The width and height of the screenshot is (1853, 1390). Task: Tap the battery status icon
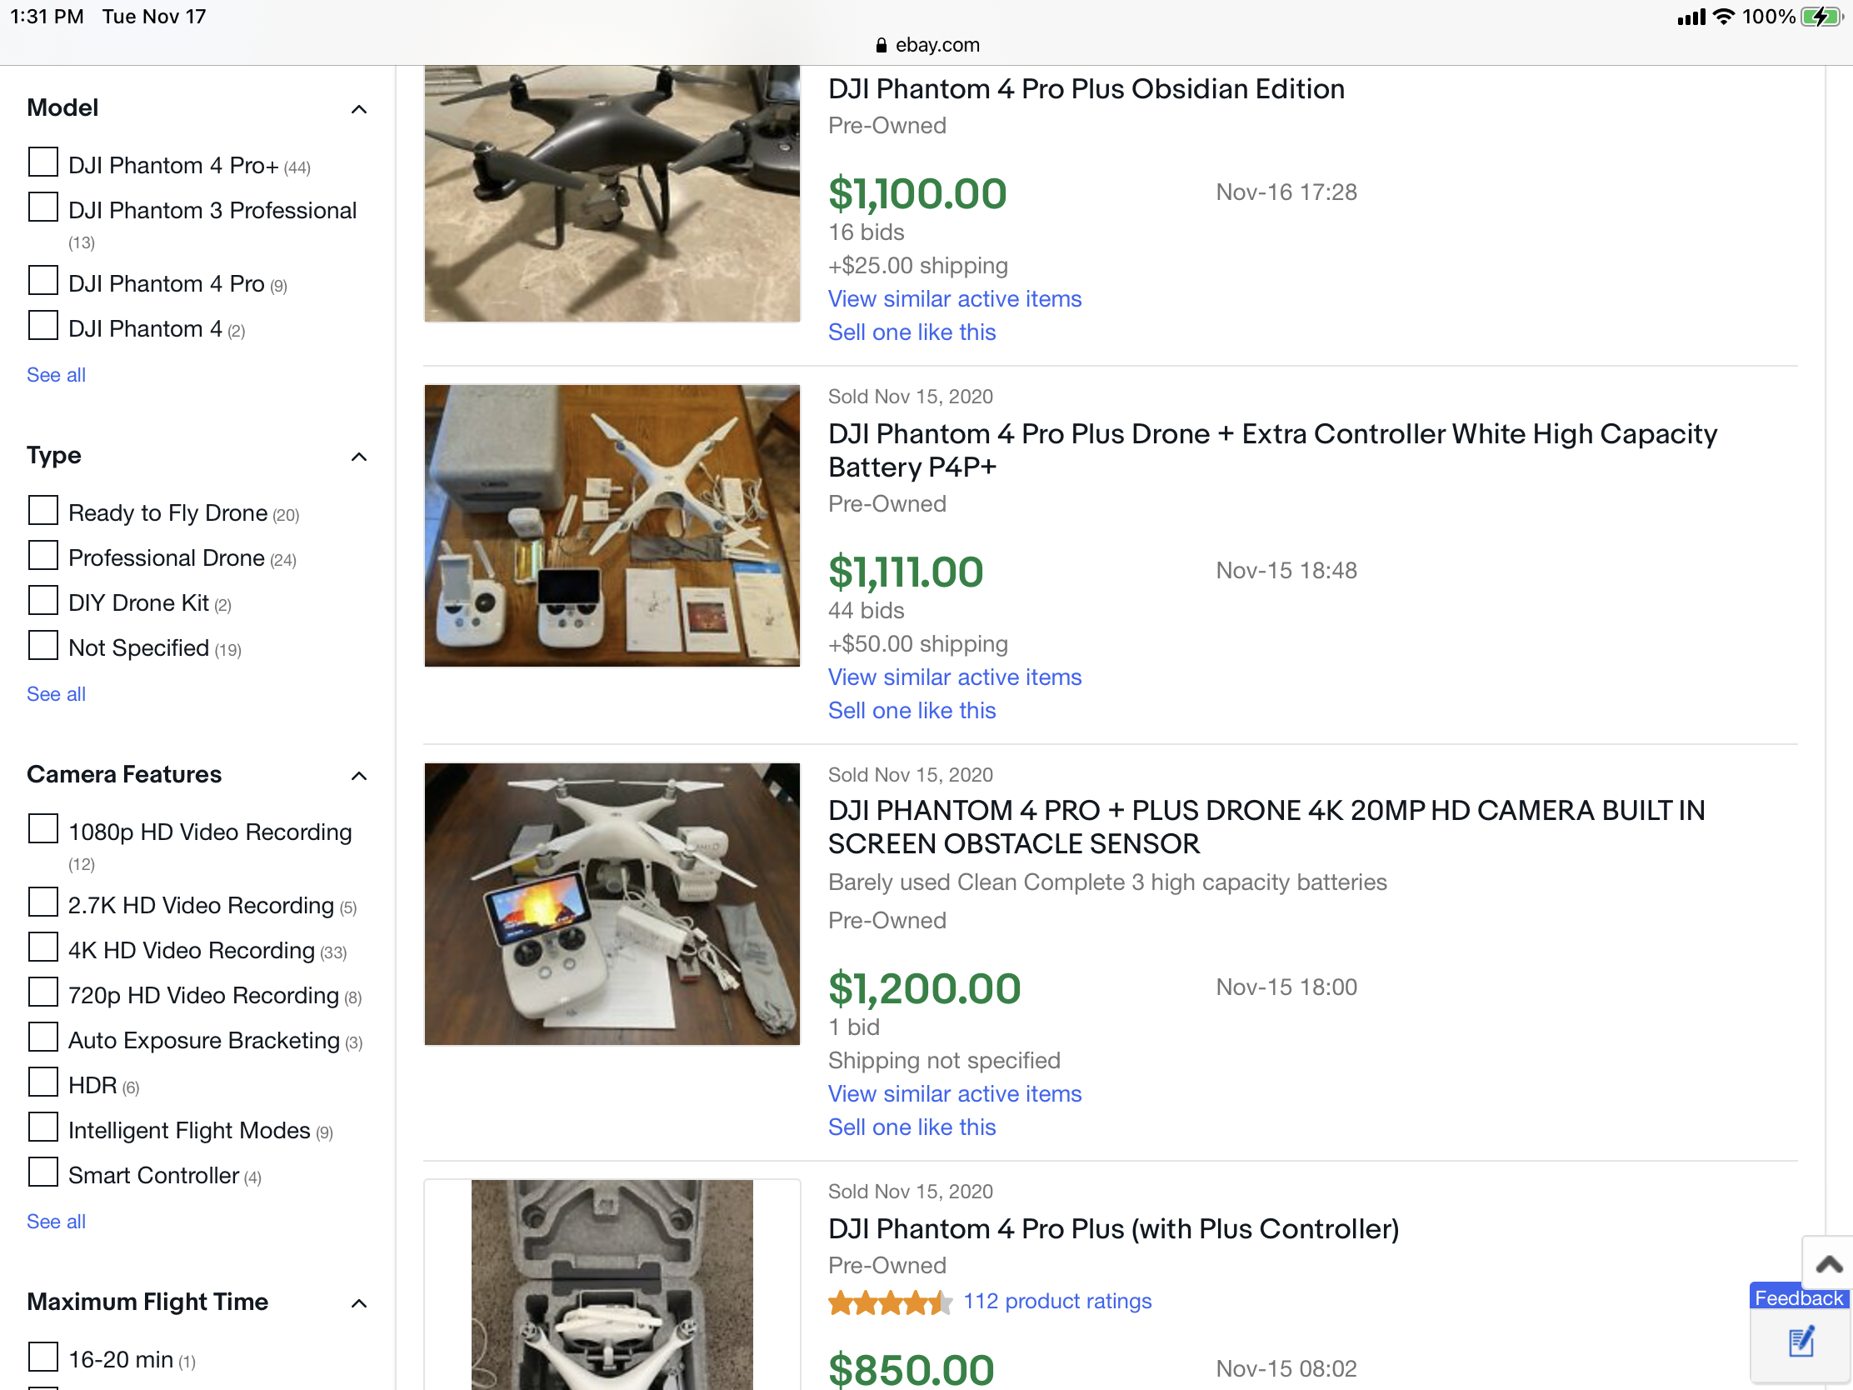tap(1821, 17)
